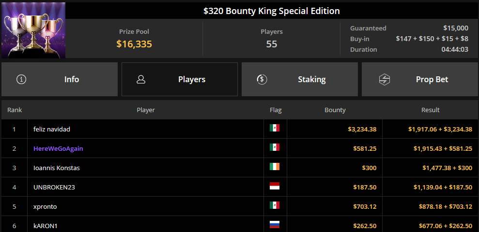Click the Players person icon
Screen dimensions: 479x232
(x=141, y=80)
